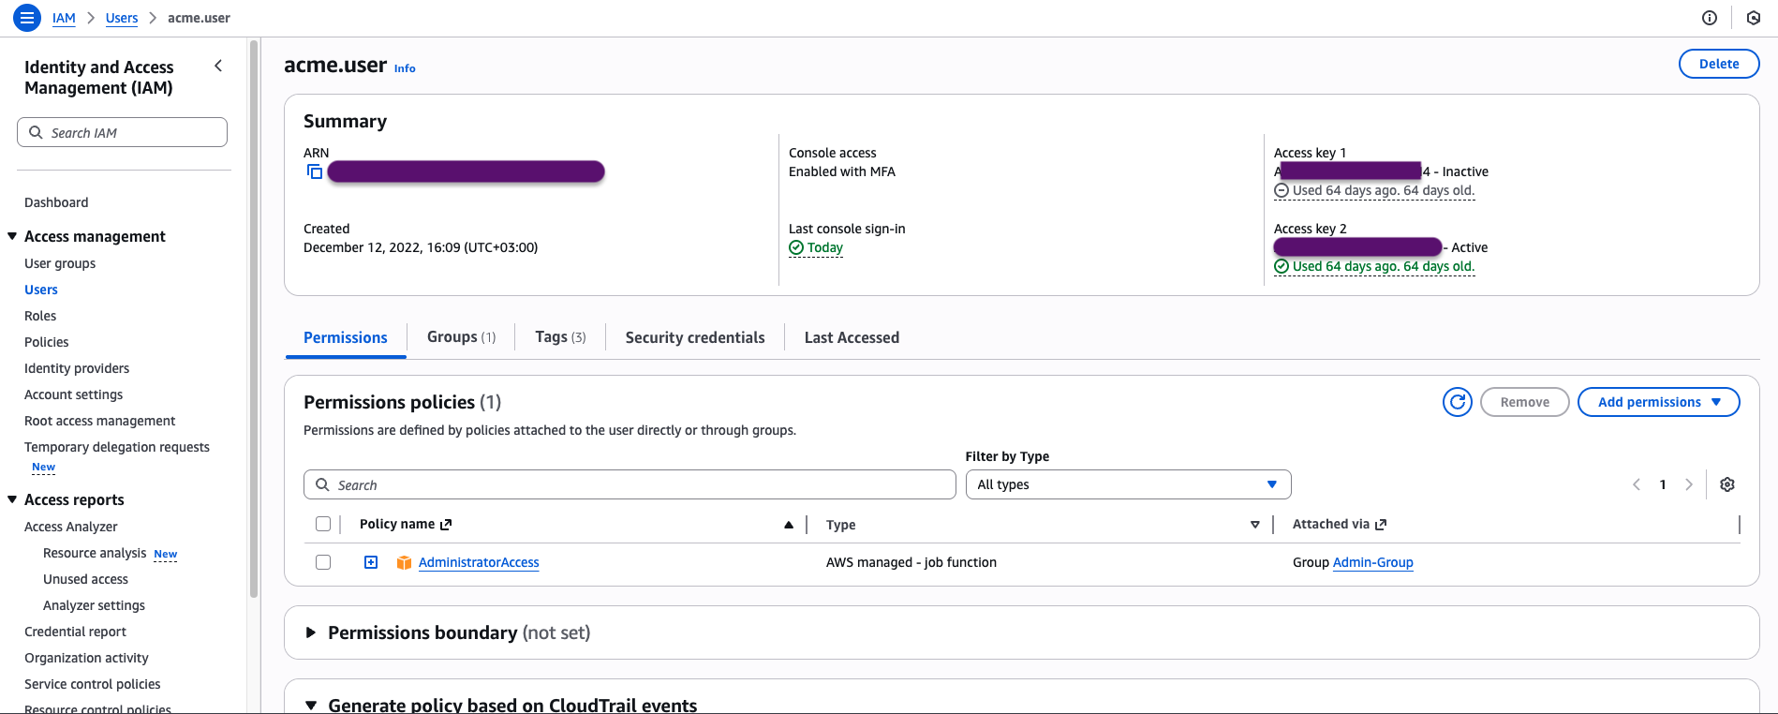This screenshot has width=1778, height=714.
Task: Click the sidebar vertical scrollbar
Action: [254, 319]
